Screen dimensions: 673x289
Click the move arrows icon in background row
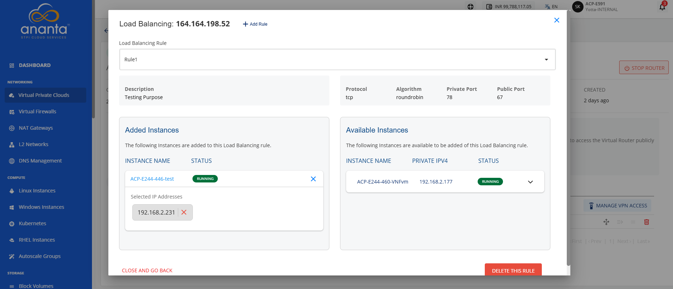click(606, 222)
